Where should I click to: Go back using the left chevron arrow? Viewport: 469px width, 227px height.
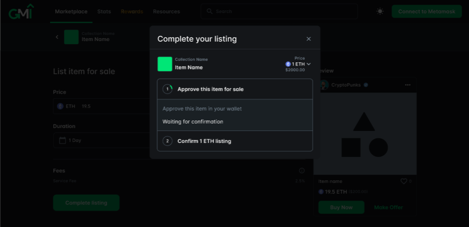(x=57, y=37)
